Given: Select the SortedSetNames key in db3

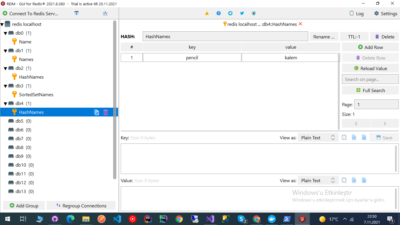Looking at the screenshot, I should [x=36, y=95].
